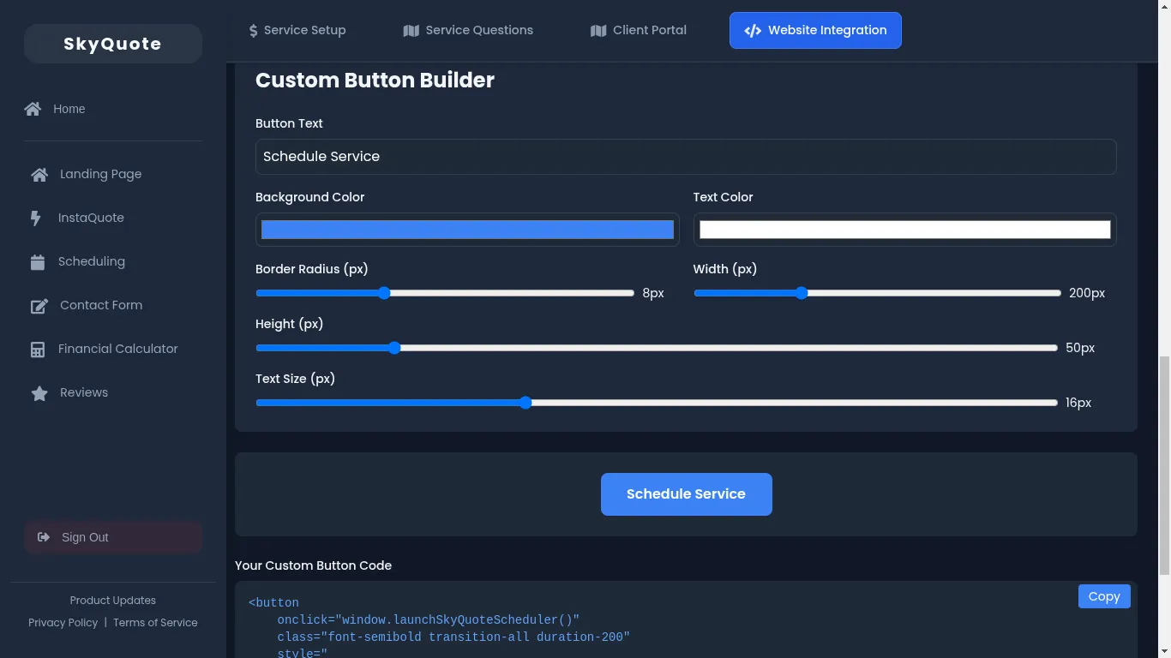Click the Width slider handle
Viewport: 1171px width, 658px height.
tap(802, 293)
